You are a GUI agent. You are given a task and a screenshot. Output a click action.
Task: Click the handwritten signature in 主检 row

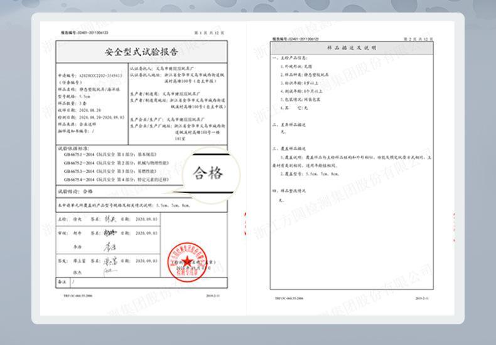pyautogui.click(x=110, y=219)
